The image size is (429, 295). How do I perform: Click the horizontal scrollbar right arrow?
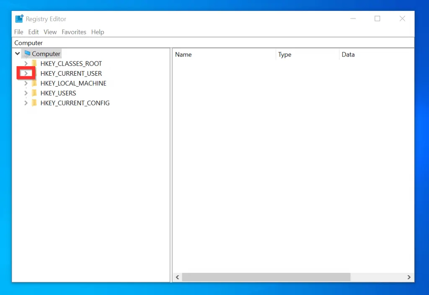(409, 277)
